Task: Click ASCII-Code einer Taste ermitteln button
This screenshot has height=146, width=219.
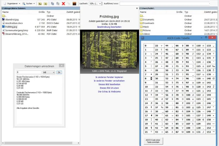Action: (153, 141)
